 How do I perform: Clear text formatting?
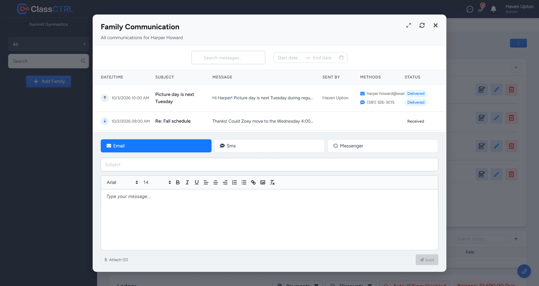(x=272, y=182)
